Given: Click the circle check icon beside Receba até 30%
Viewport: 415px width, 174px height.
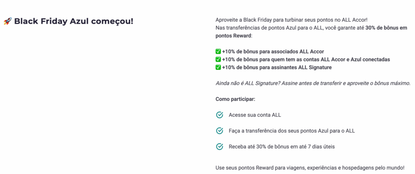Looking at the screenshot, I should (x=220, y=146).
